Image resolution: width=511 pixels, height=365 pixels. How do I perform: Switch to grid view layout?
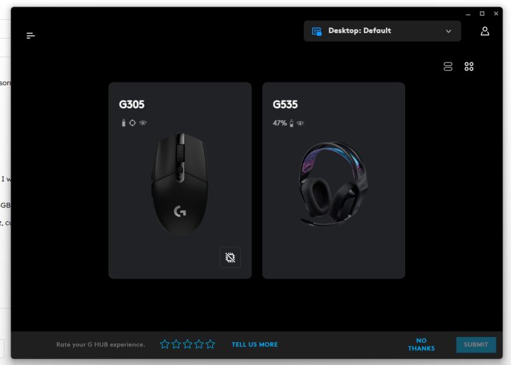(468, 66)
